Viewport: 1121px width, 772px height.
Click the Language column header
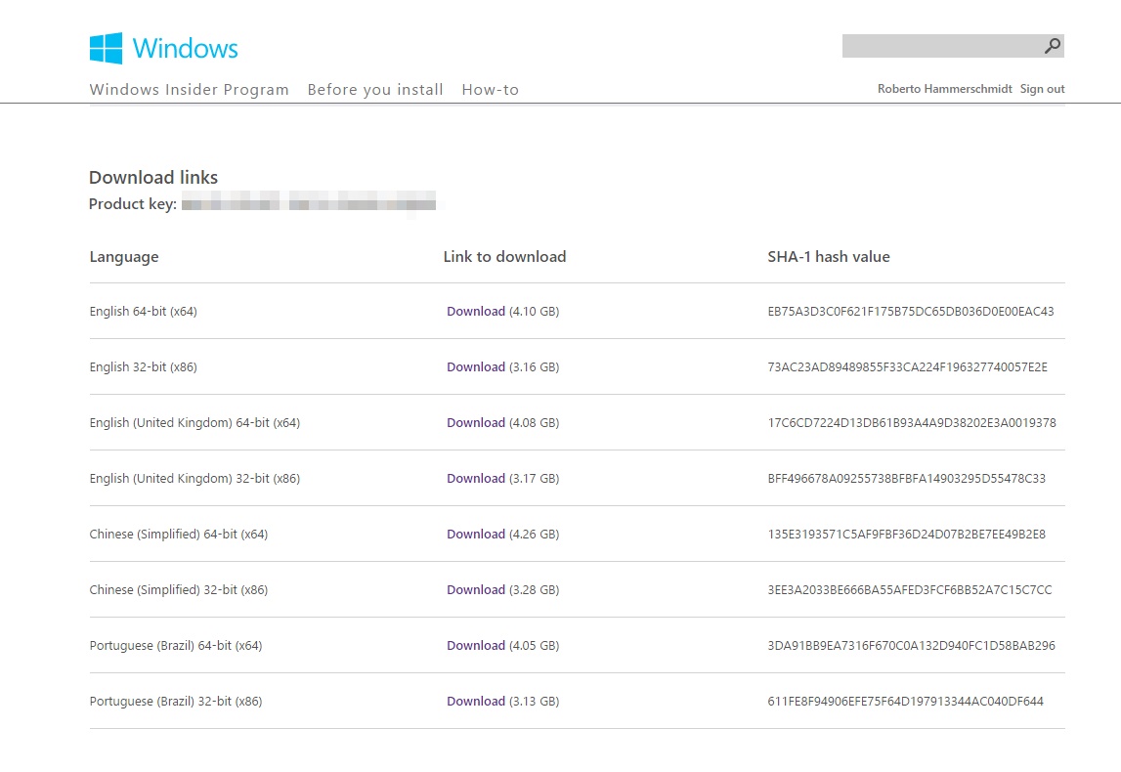[x=124, y=257]
